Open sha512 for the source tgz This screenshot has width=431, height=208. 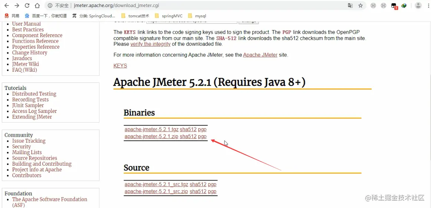click(198, 185)
